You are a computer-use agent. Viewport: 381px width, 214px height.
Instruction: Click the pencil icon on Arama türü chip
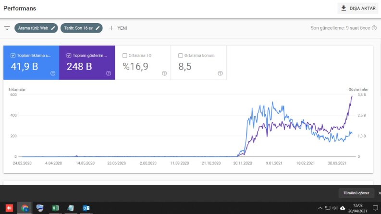[x=53, y=28]
